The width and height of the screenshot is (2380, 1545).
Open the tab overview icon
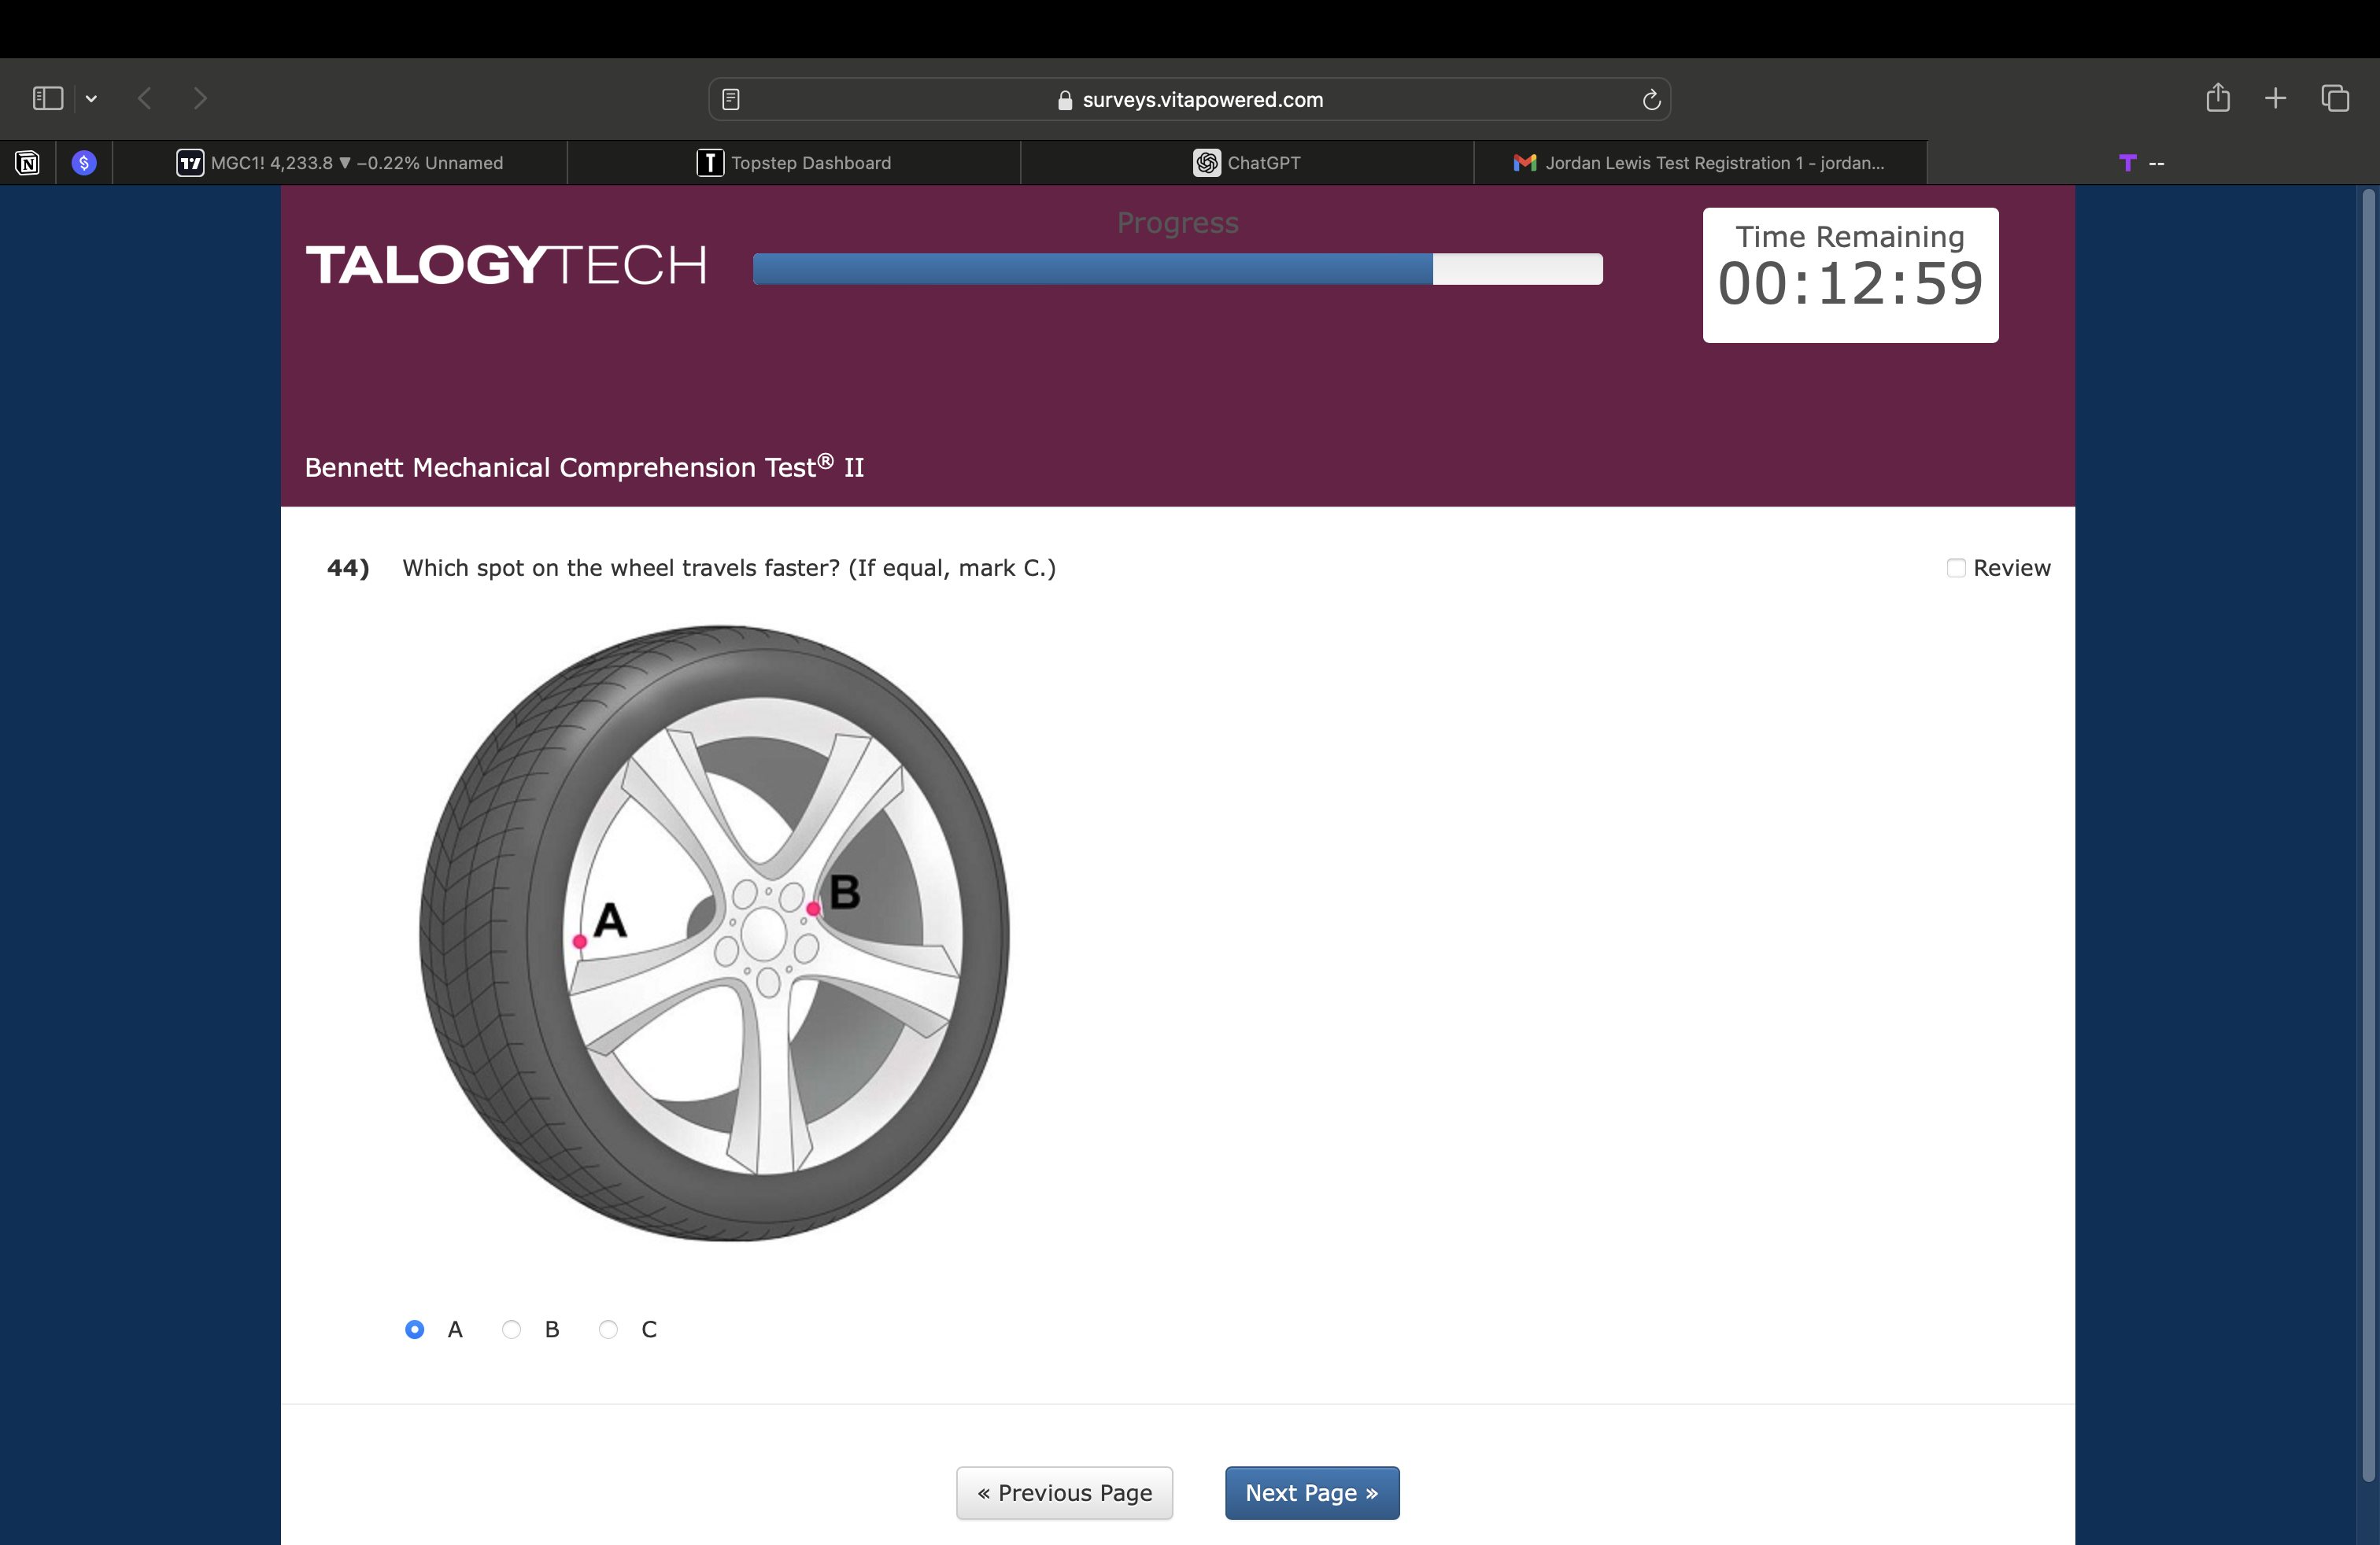[2335, 98]
